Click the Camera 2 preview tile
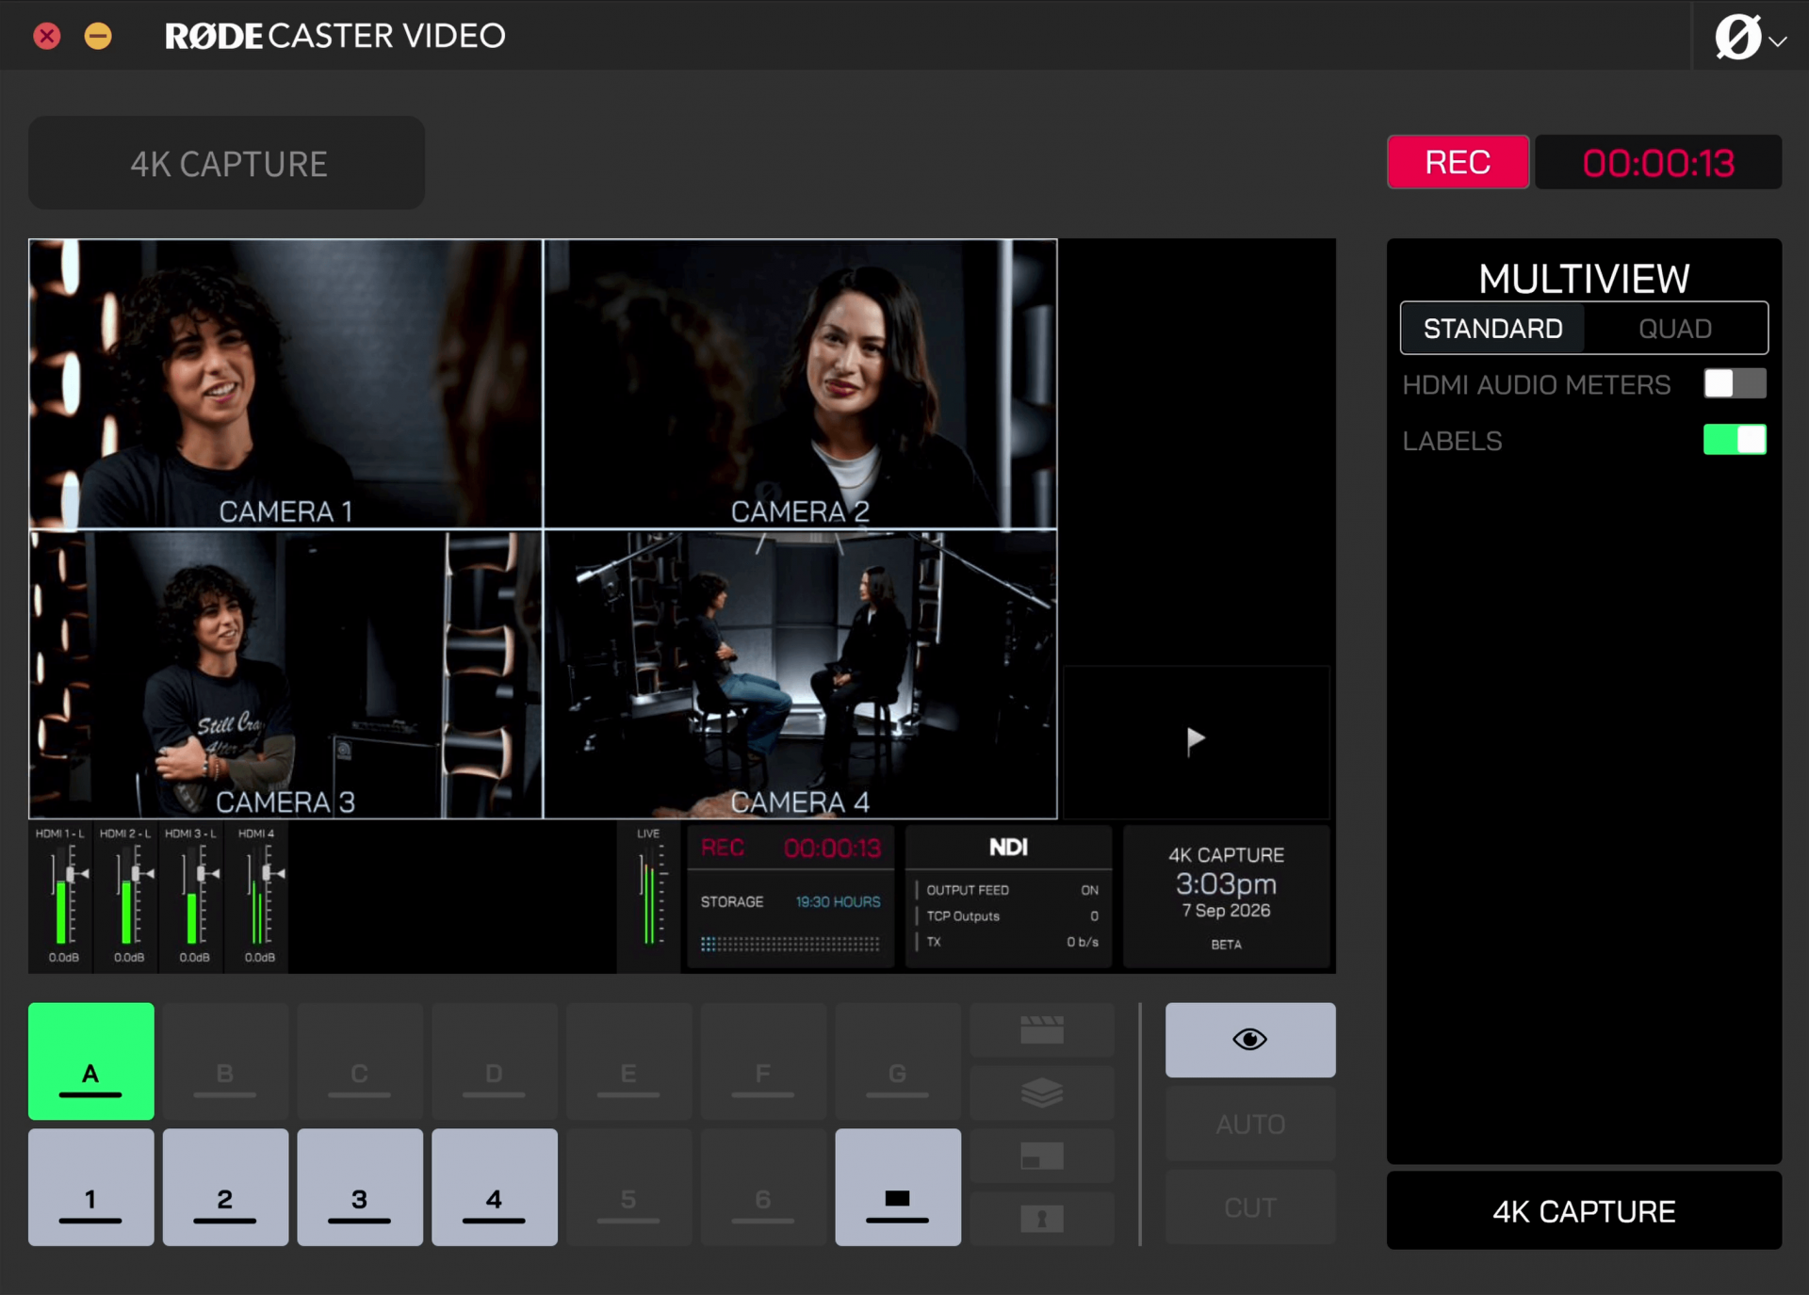Viewport: 1809px width, 1295px height. click(800, 383)
